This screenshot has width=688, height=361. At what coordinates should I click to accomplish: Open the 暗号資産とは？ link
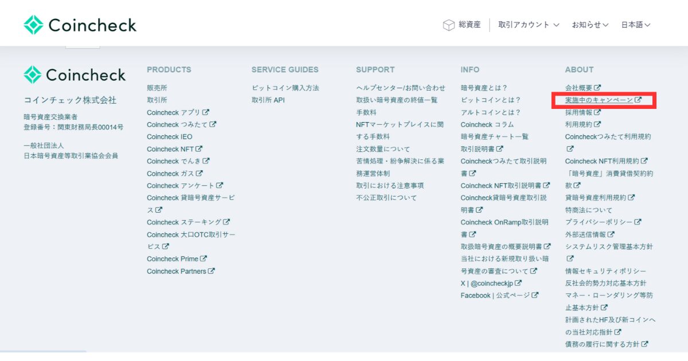tap(484, 88)
